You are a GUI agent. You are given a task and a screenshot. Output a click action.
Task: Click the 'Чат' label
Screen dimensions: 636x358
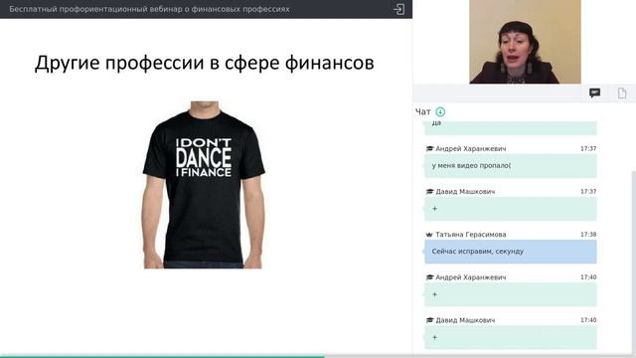(422, 111)
